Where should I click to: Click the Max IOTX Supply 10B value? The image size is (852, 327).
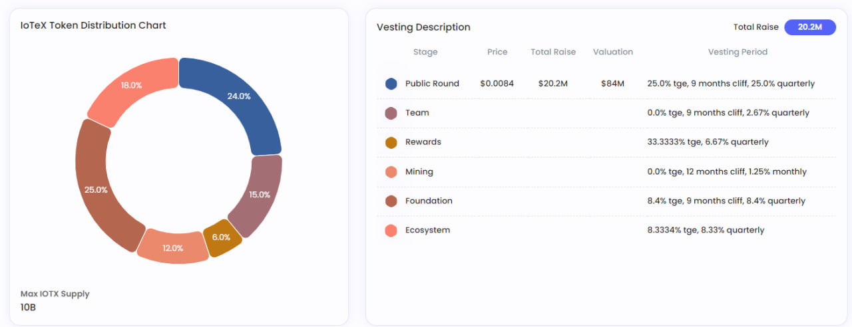click(x=28, y=308)
